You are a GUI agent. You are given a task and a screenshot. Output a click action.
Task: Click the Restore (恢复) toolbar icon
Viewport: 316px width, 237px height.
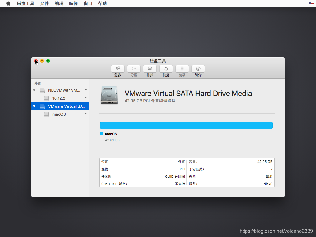(166, 69)
